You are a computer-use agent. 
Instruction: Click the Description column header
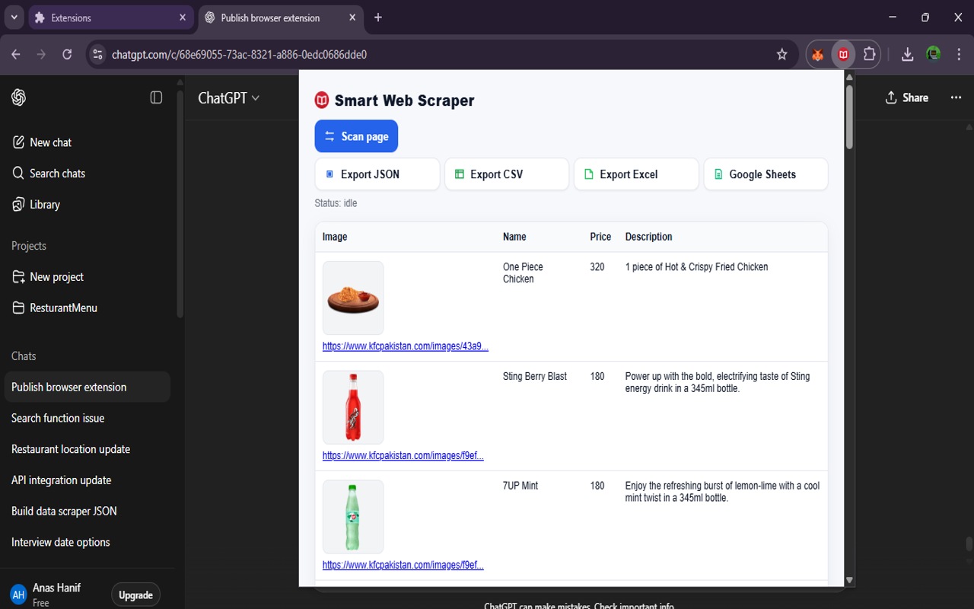coord(649,237)
